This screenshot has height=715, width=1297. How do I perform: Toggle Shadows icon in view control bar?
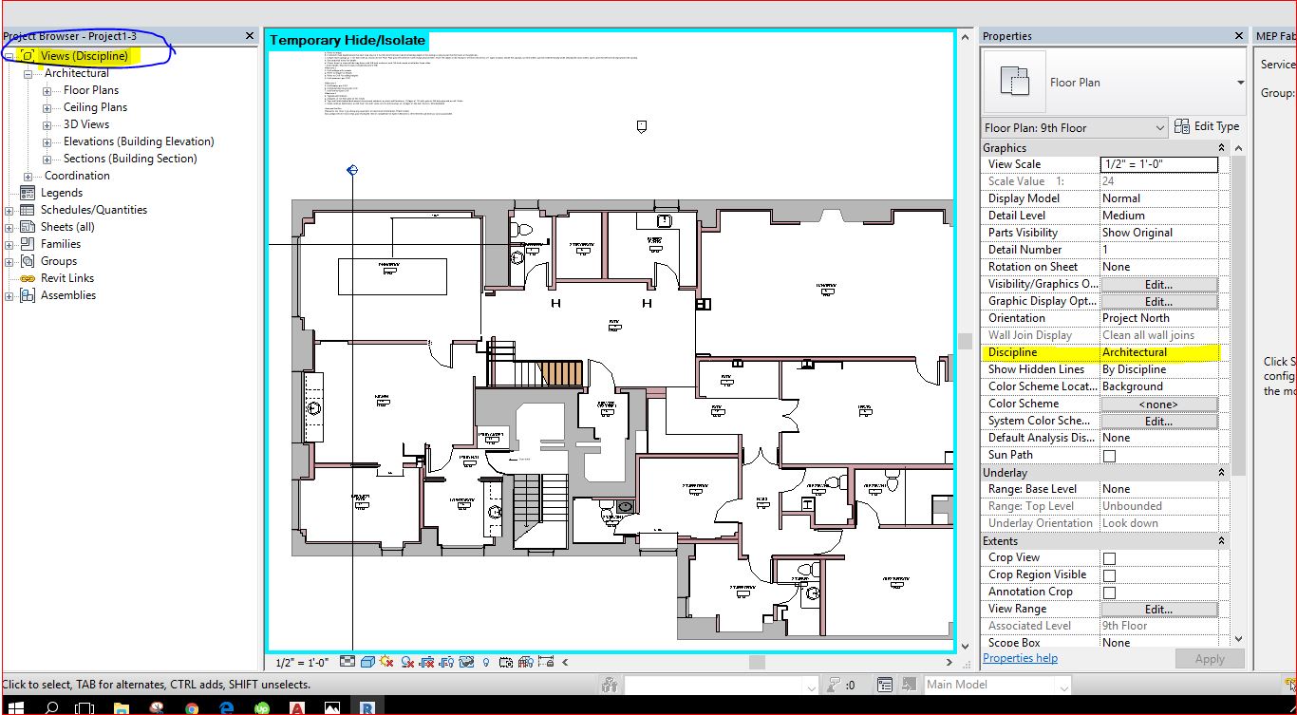(406, 662)
